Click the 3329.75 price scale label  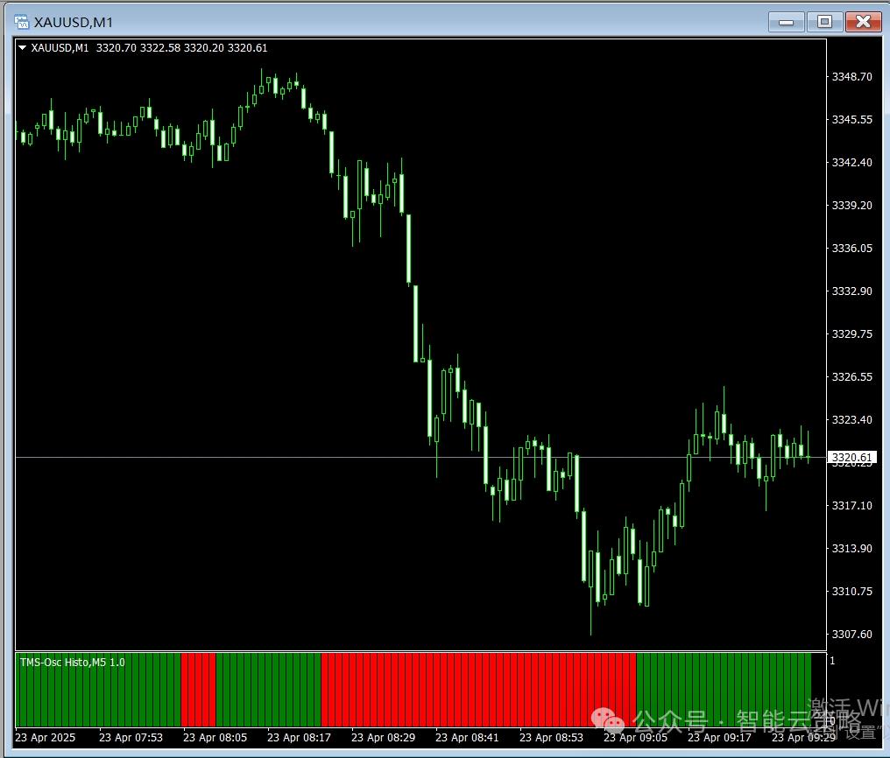pyautogui.click(x=852, y=334)
